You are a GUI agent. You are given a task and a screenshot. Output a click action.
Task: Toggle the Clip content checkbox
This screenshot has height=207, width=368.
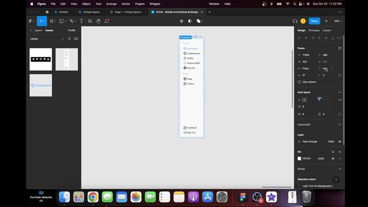coord(299,82)
